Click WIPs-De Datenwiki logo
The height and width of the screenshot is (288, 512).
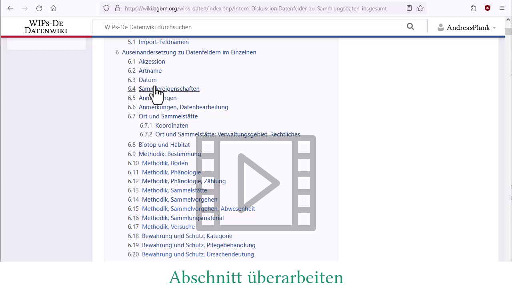click(46, 27)
